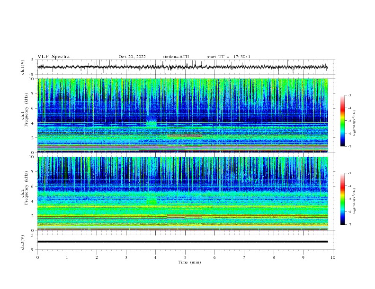Click the ch.1 frequency tick label 8
The width and height of the screenshot is (375, 289).
33,93
